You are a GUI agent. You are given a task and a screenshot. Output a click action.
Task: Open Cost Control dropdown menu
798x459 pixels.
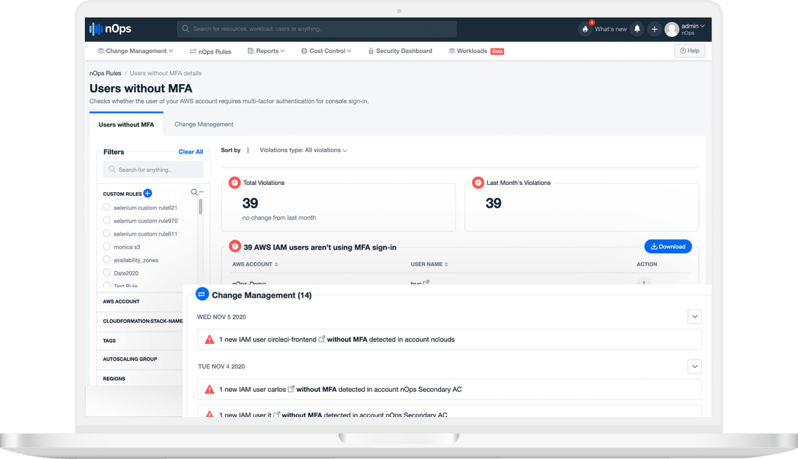[x=326, y=51]
